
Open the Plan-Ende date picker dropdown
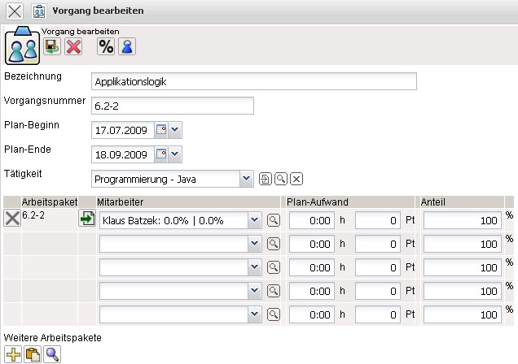point(175,154)
